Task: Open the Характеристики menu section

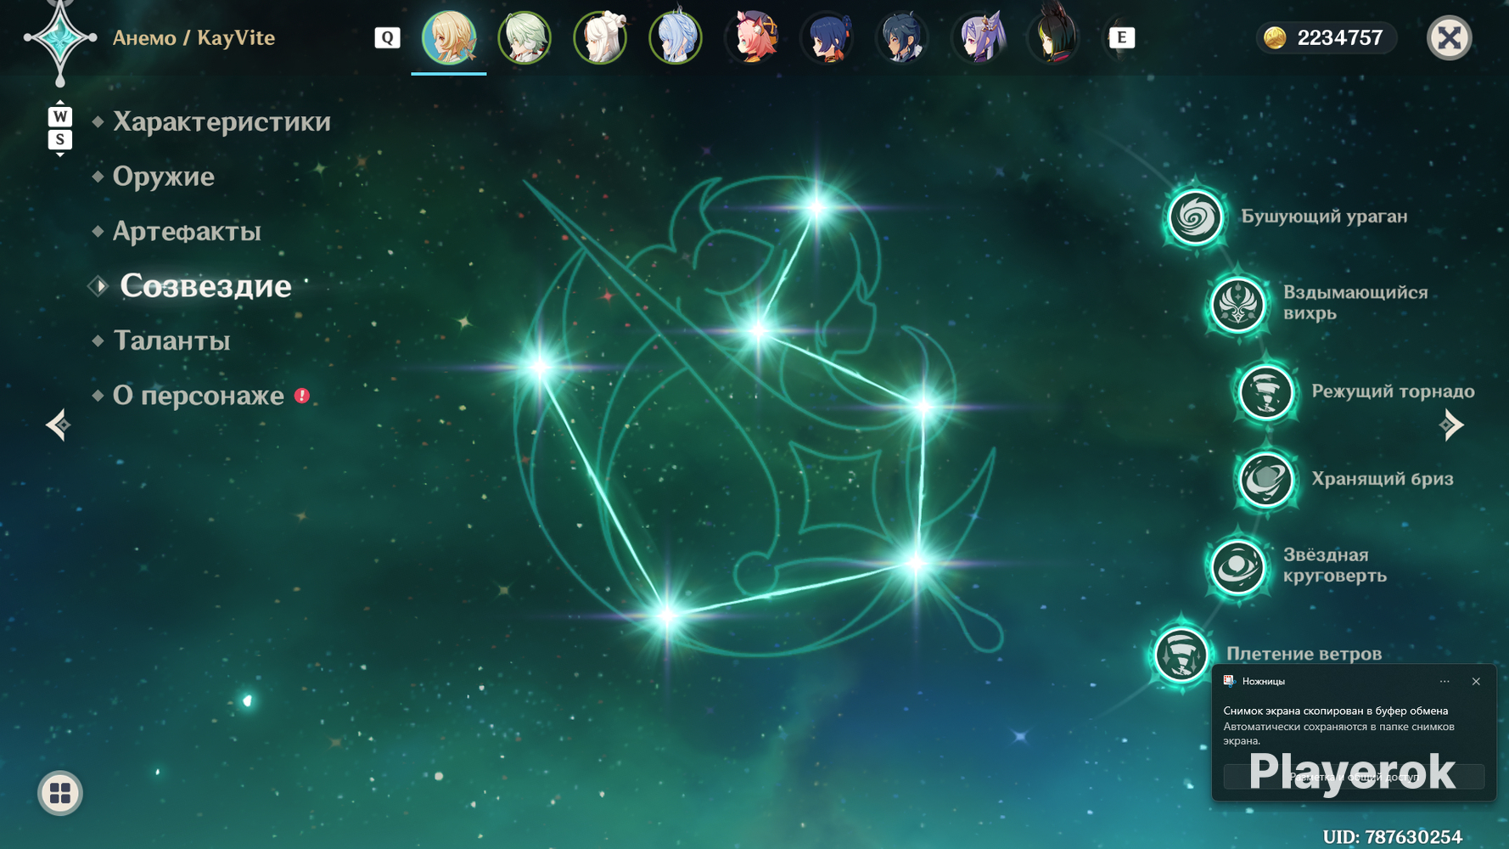Action: (222, 122)
